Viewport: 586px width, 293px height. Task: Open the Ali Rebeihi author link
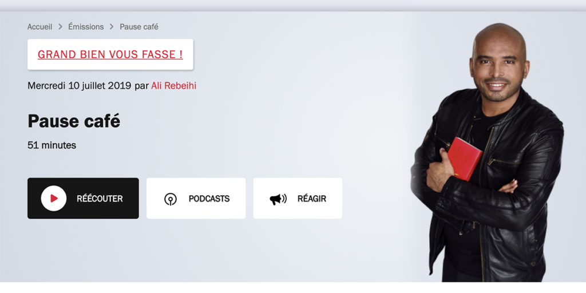174,86
